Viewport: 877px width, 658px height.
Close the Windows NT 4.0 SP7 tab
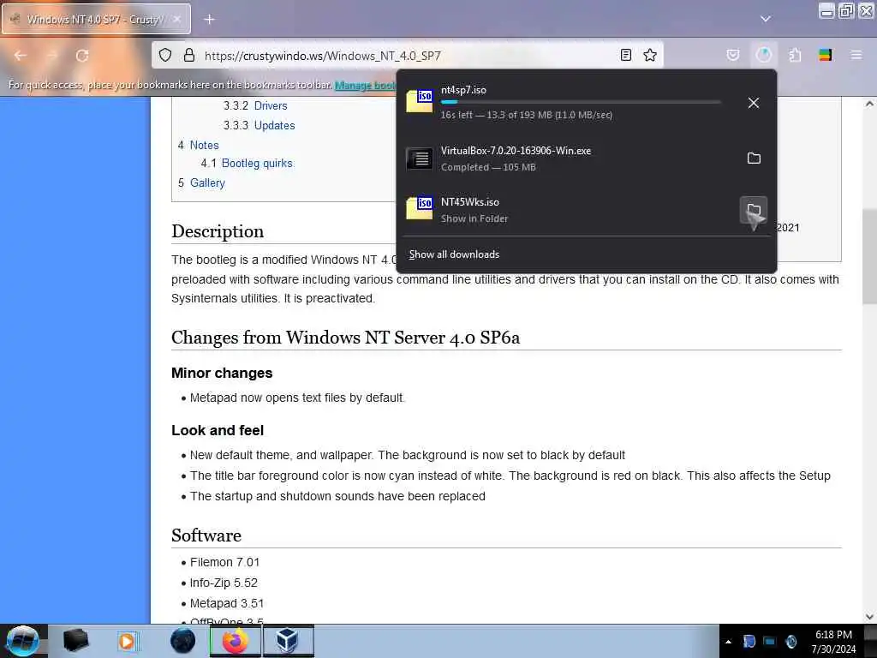pyautogui.click(x=176, y=20)
